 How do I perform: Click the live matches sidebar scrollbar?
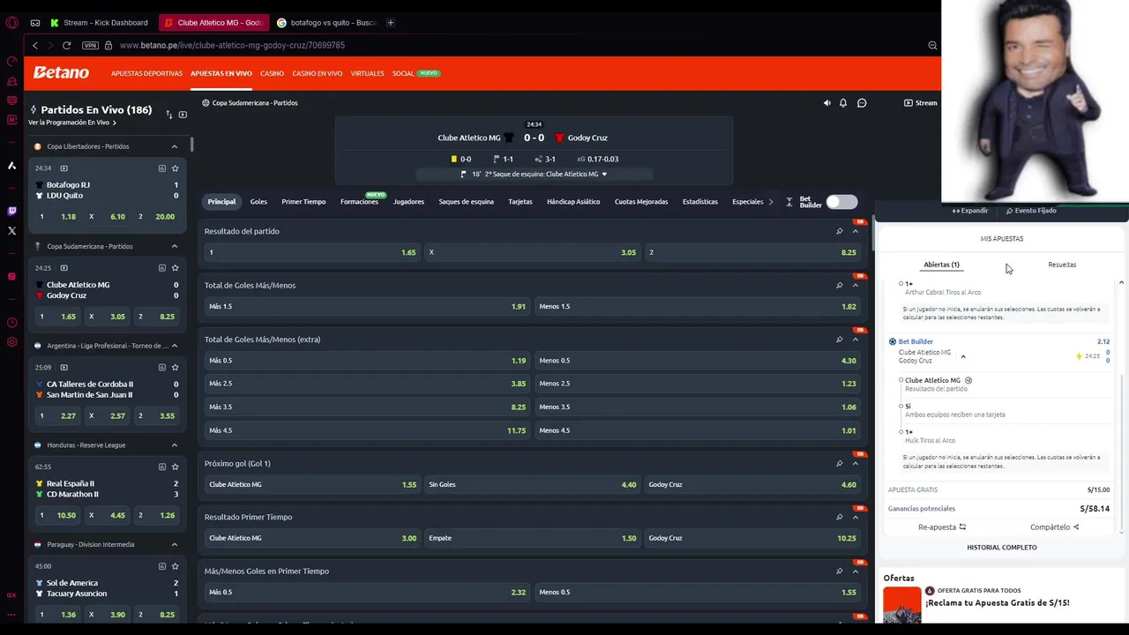click(191, 145)
